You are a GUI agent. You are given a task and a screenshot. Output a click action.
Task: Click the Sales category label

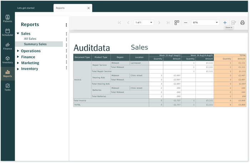click(x=26, y=34)
